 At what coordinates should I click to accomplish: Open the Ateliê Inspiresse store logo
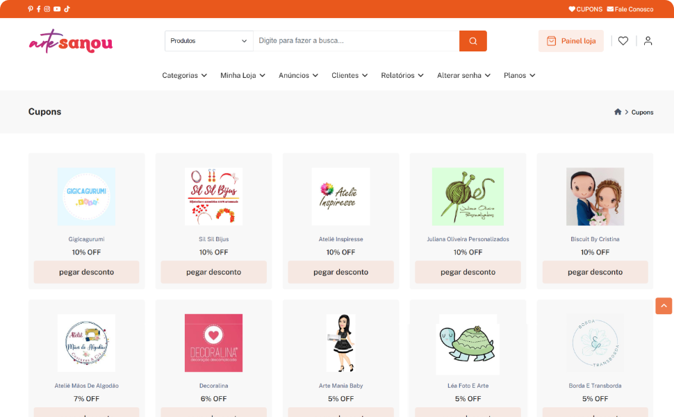(x=341, y=197)
